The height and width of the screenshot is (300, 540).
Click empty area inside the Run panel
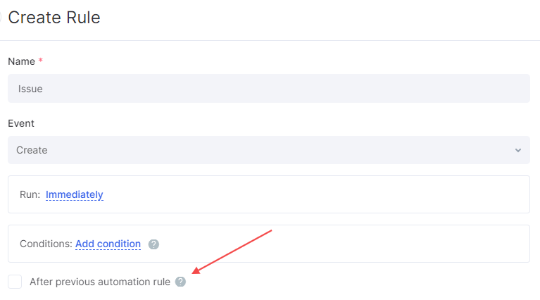(310, 194)
